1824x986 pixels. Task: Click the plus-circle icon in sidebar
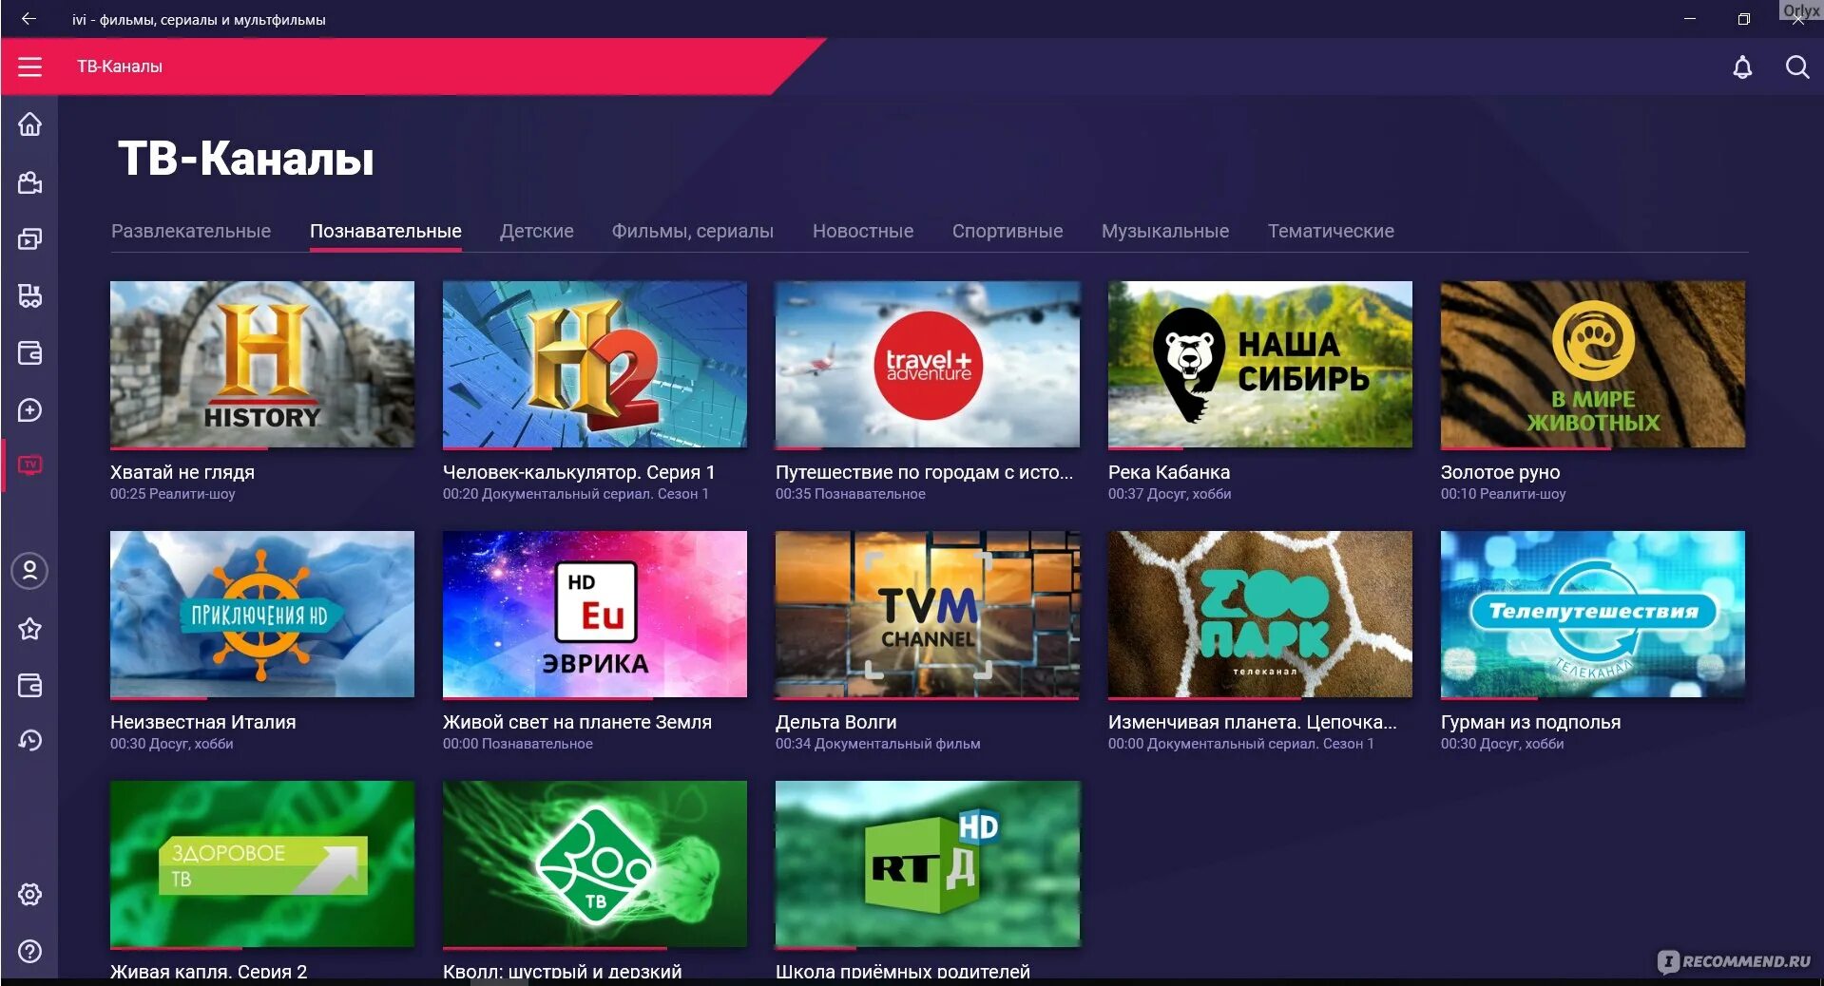pos(30,410)
